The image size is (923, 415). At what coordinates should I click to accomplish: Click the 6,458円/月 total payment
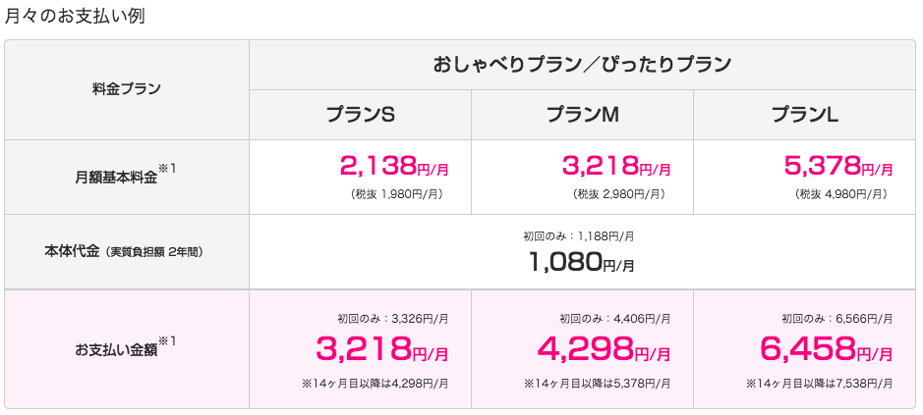pyautogui.click(x=827, y=348)
